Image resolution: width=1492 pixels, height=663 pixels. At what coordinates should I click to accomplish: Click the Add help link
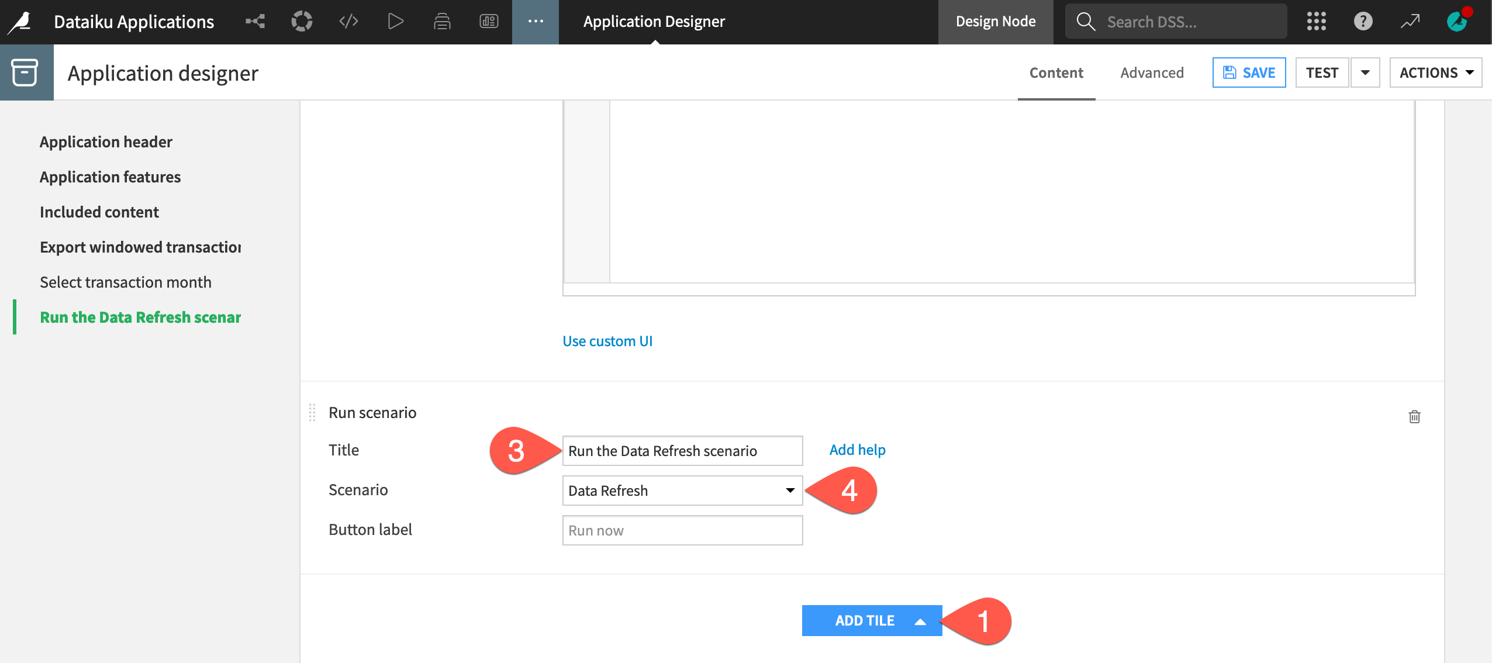coord(857,450)
